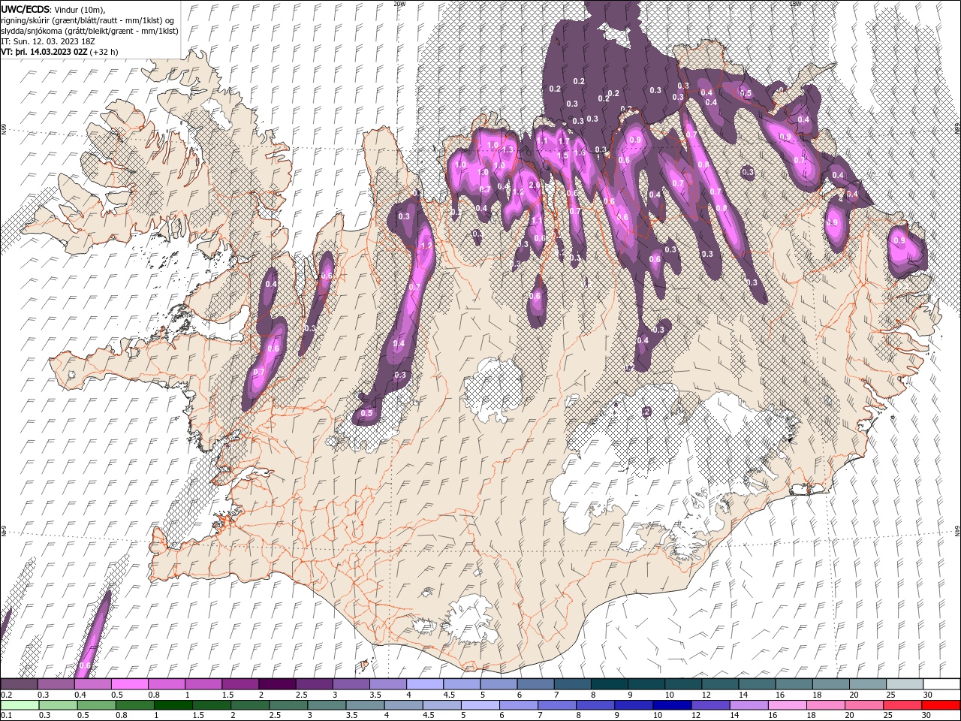Select the bright pink 0.5 swatch in upper scale
Image resolution: width=961 pixels, height=721 pixels.
tap(129, 684)
